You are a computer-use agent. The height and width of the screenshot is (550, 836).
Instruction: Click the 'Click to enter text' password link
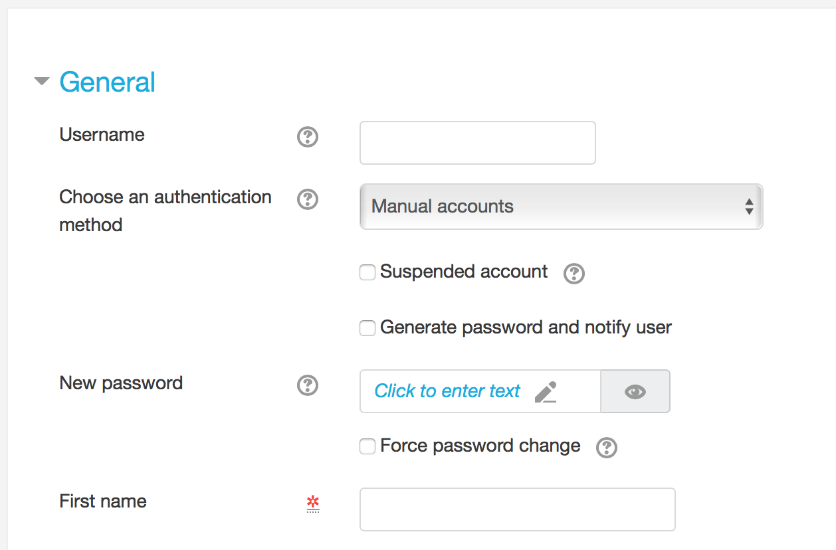tap(447, 391)
